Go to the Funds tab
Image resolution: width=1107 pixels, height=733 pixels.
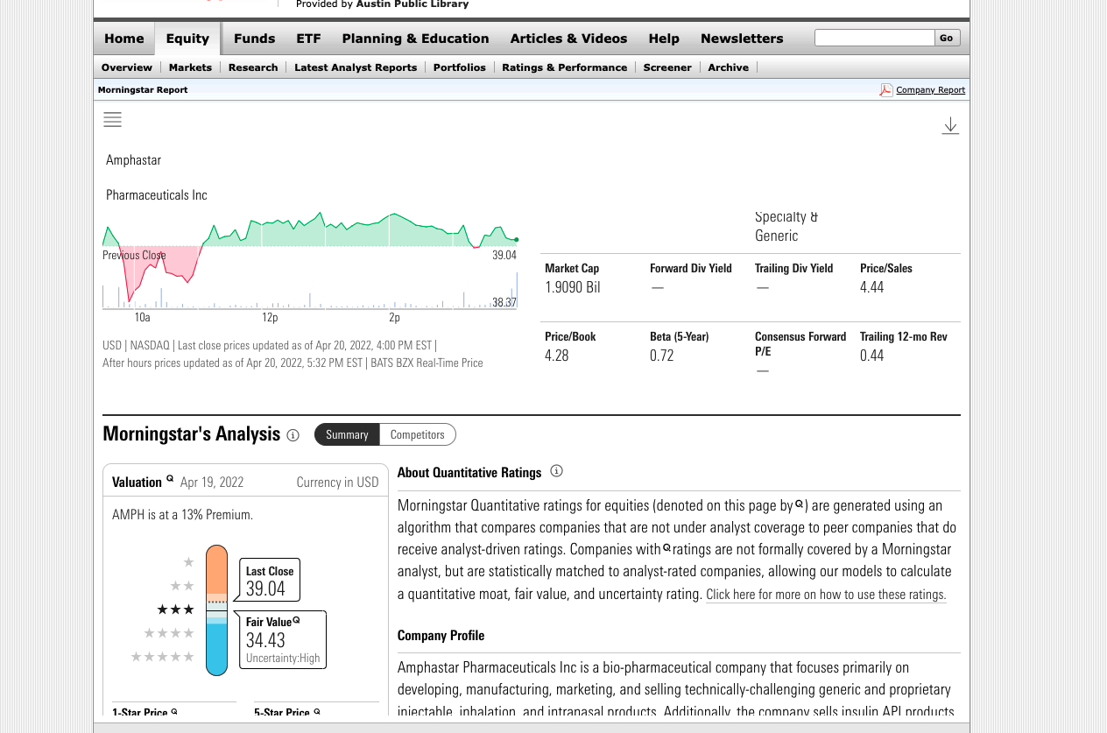coord(255,39)
